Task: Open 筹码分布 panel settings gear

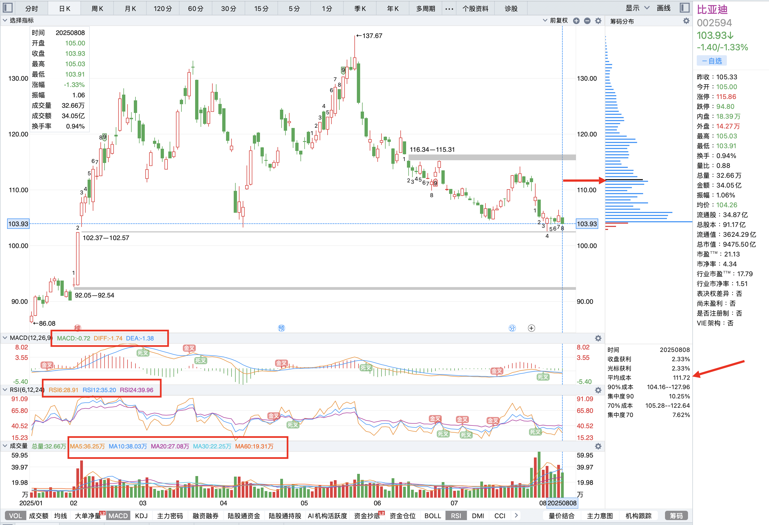Action: point(686,21)
